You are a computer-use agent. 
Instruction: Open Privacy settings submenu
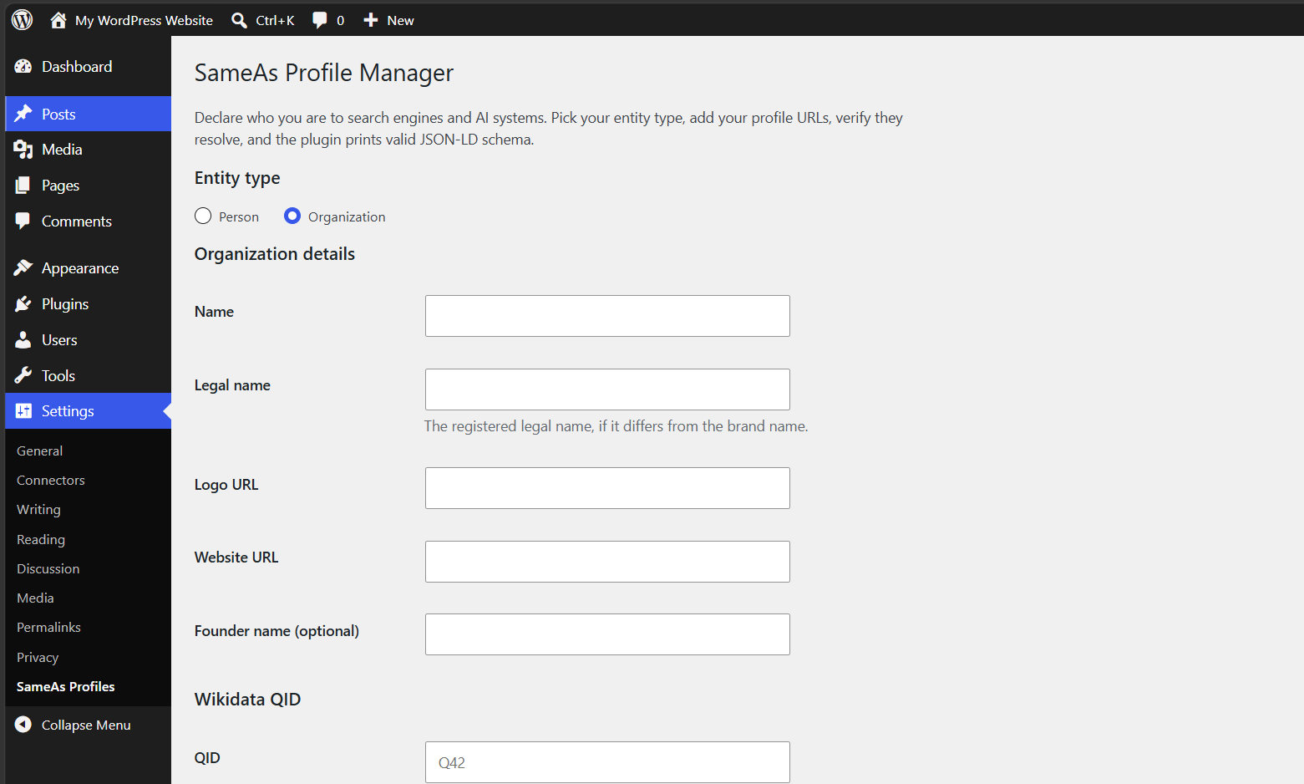point(38,657)
